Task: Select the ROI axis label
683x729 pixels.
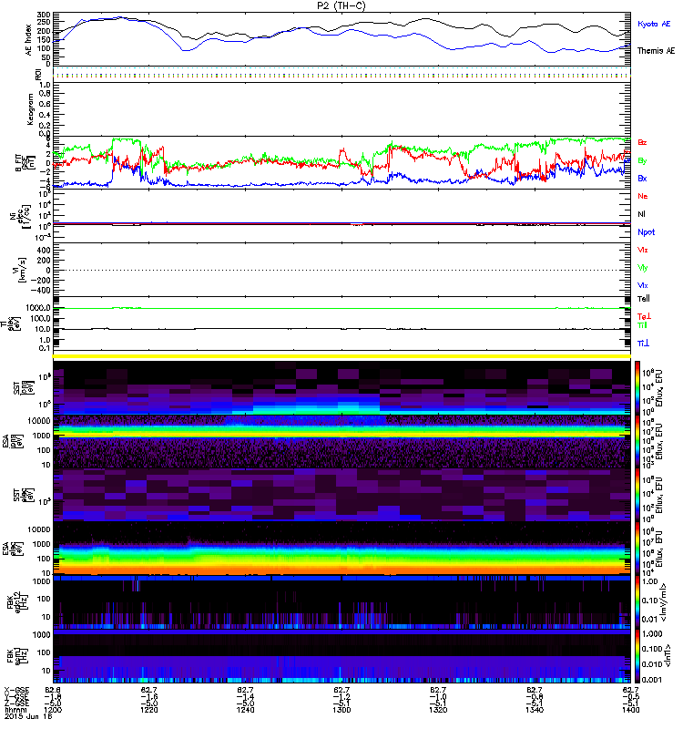Action: [x=39, y=75]
